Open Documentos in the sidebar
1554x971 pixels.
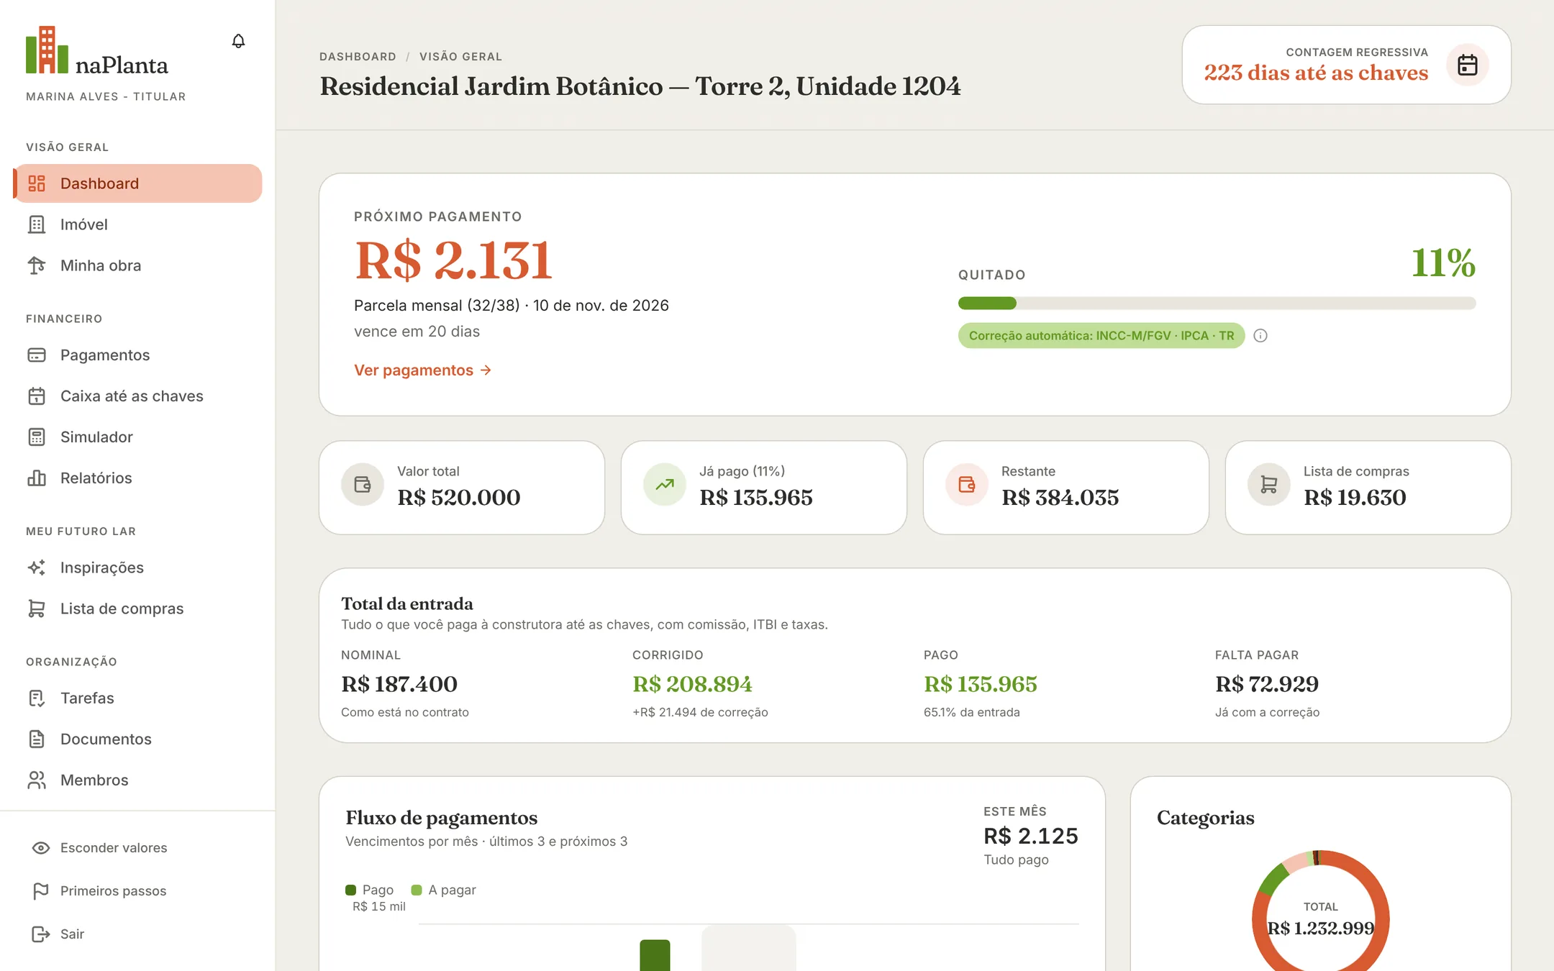click(137, 739)
